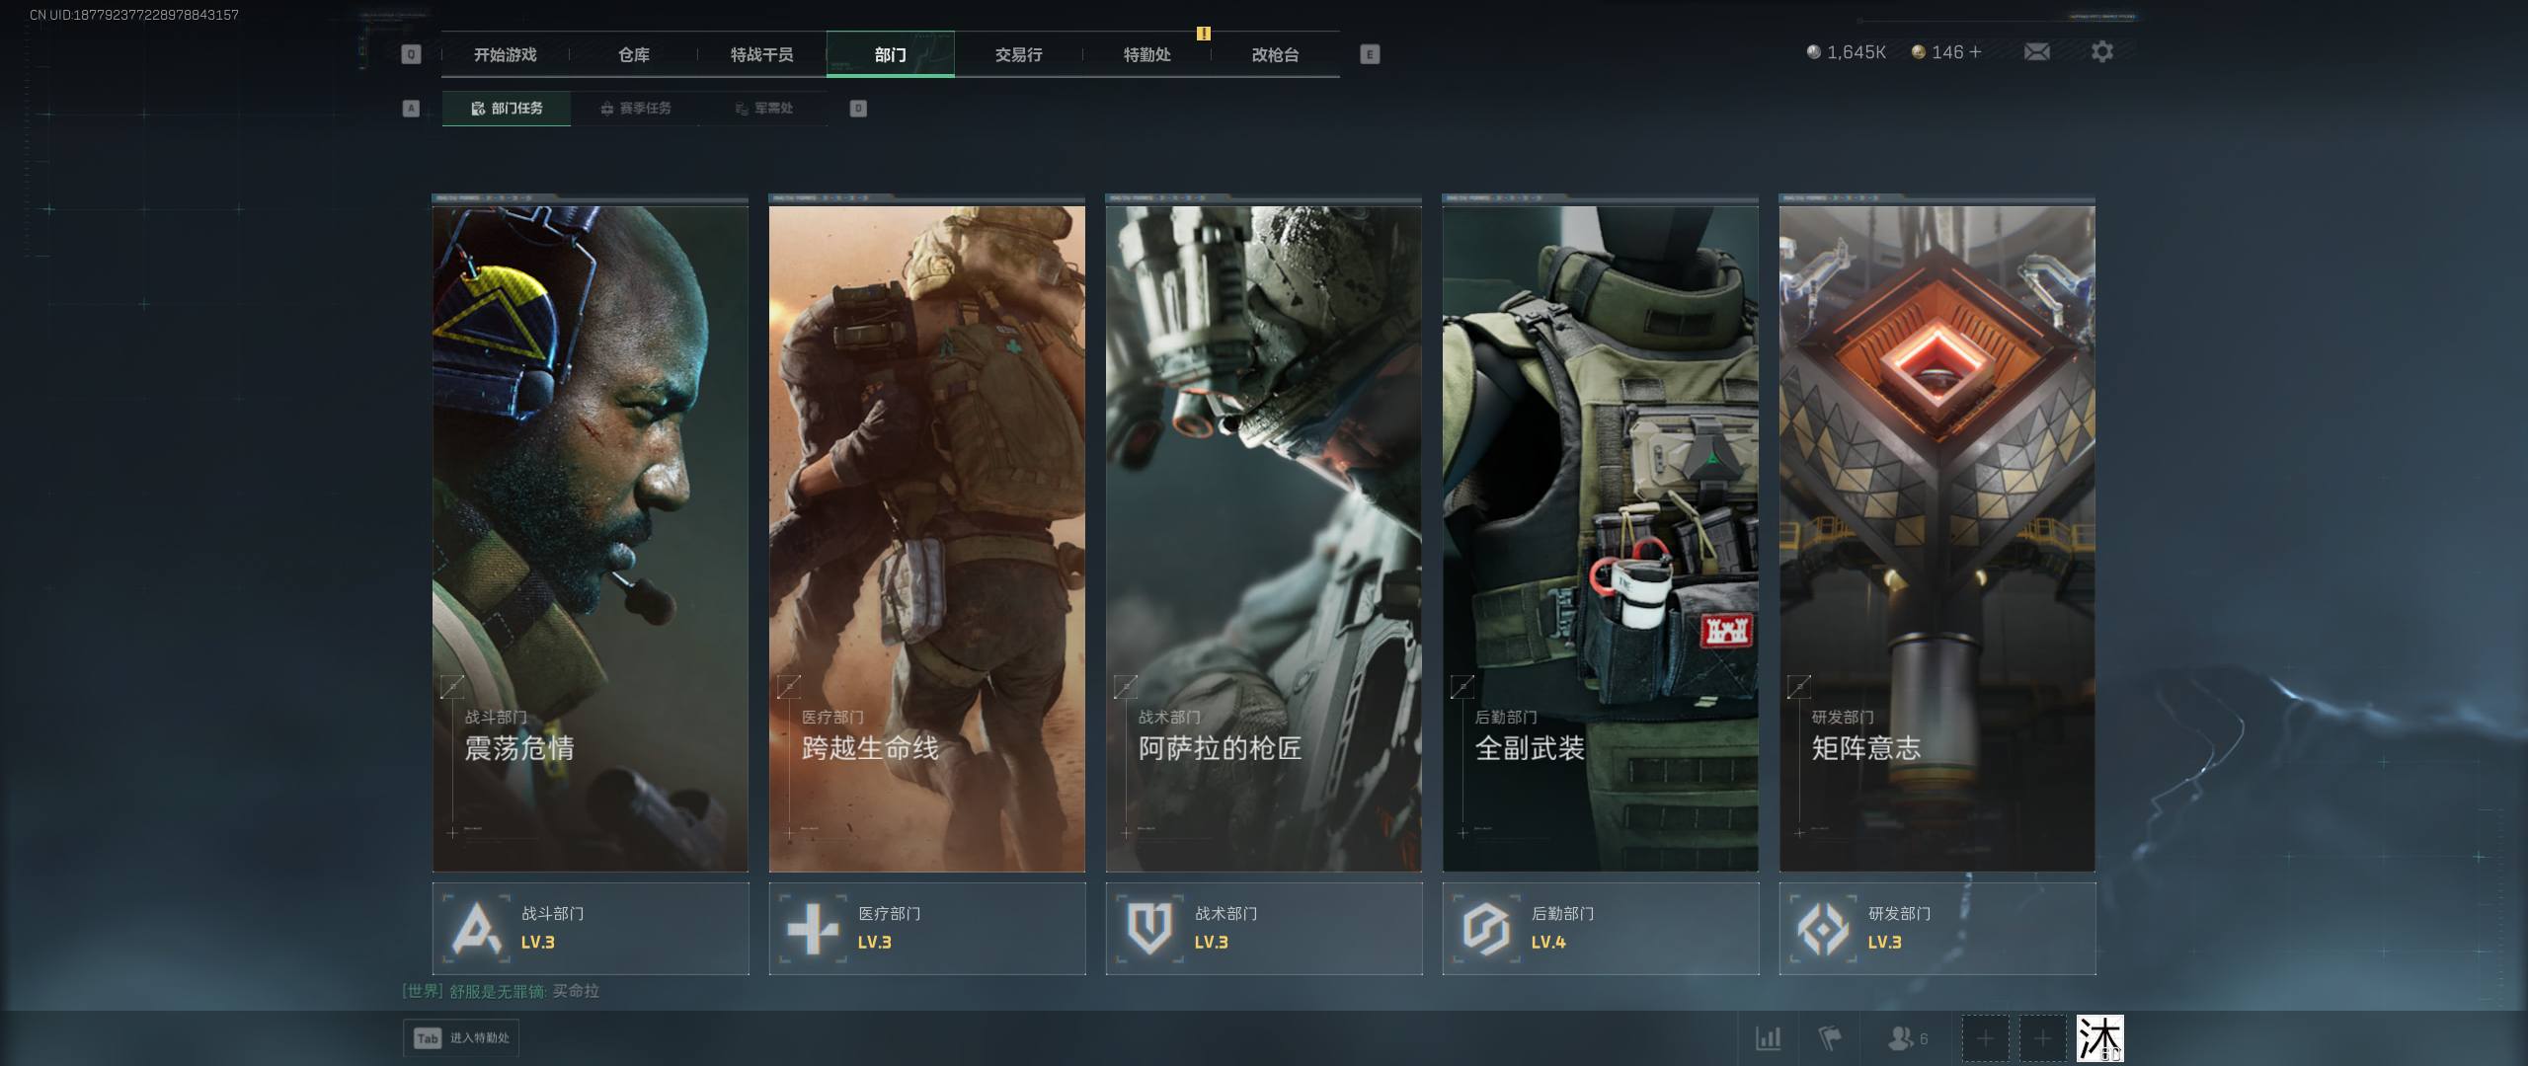
Task: Open the mail envelope icon
Action: pos(2036,52)
